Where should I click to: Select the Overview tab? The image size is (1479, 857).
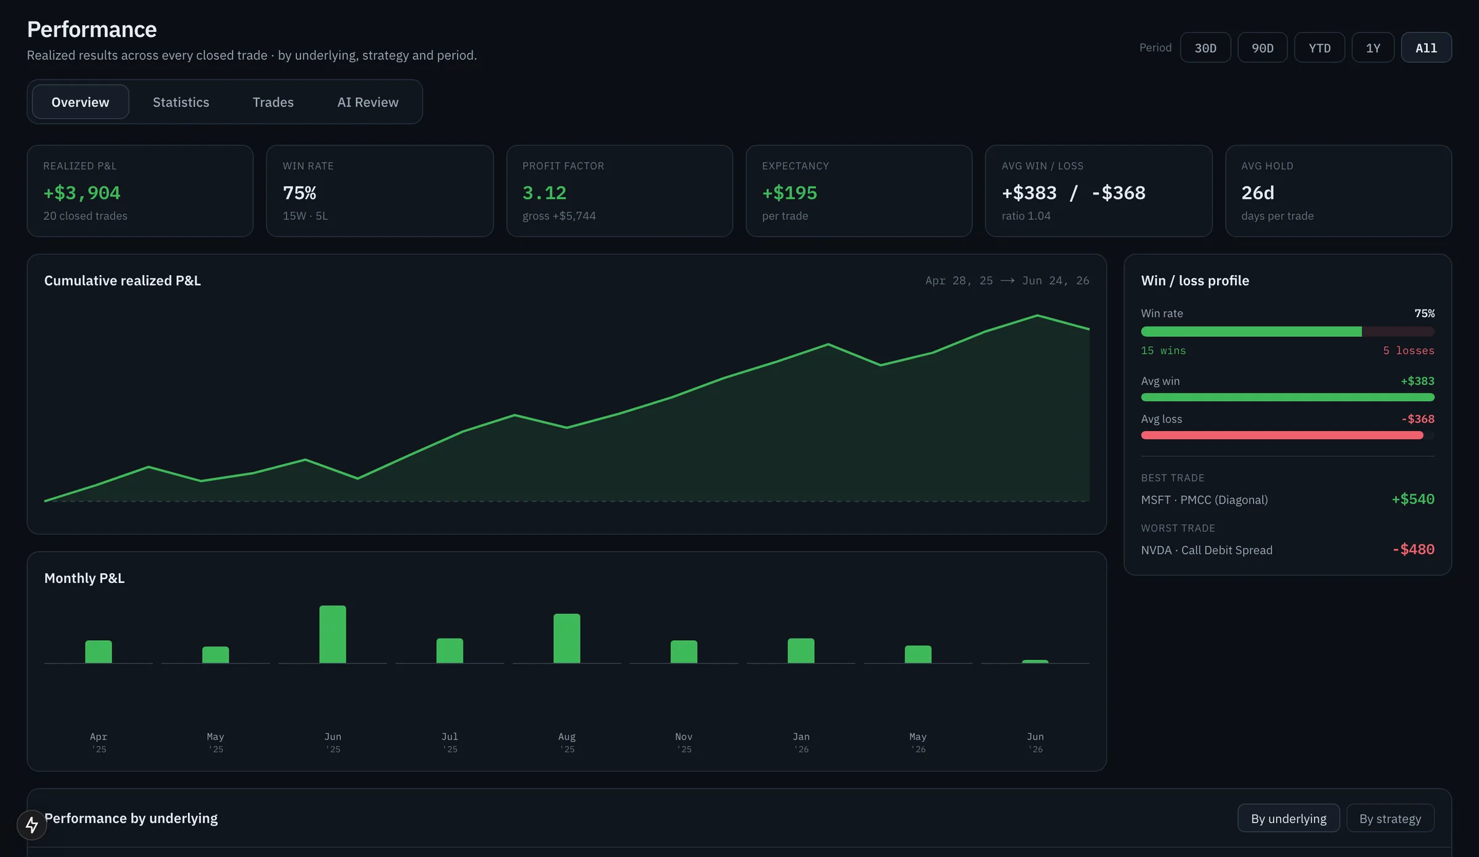(80, 102)
